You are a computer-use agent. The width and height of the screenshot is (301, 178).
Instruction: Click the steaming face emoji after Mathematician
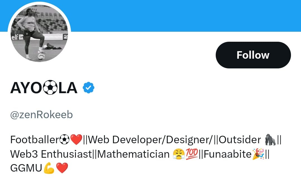pyautogui.click(x=179, y=154)
